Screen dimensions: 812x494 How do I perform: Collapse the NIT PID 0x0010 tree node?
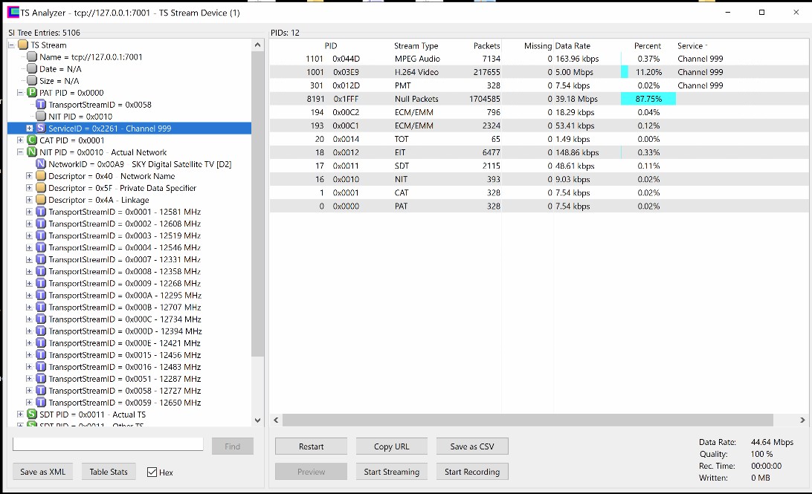coord(20,152)
